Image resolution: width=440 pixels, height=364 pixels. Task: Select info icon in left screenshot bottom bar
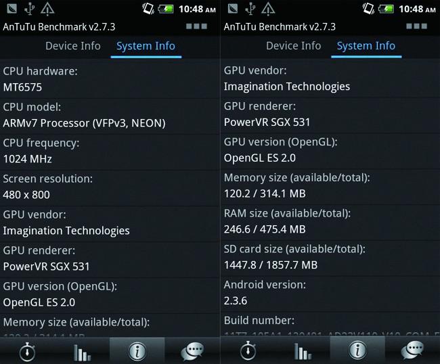click(x=137, y=351)
